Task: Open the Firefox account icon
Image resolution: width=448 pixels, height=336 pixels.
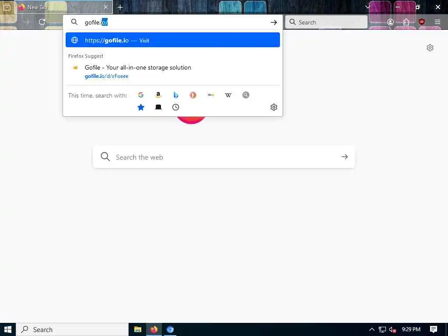Action: click(x=390, y=22)
